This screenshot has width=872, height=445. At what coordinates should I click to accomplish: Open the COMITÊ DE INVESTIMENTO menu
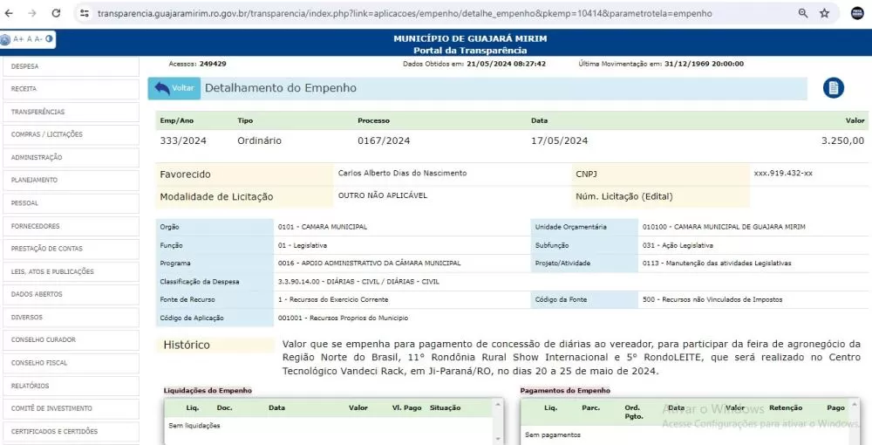tap(71, 408)
